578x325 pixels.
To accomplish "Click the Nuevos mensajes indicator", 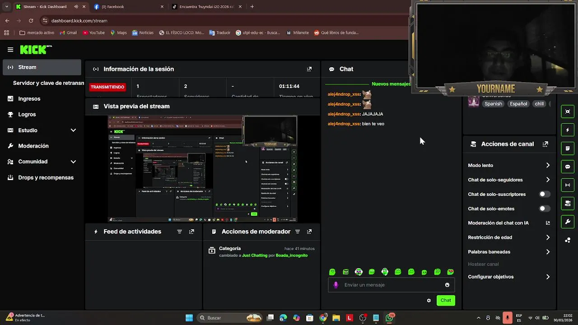I will 391,84.
